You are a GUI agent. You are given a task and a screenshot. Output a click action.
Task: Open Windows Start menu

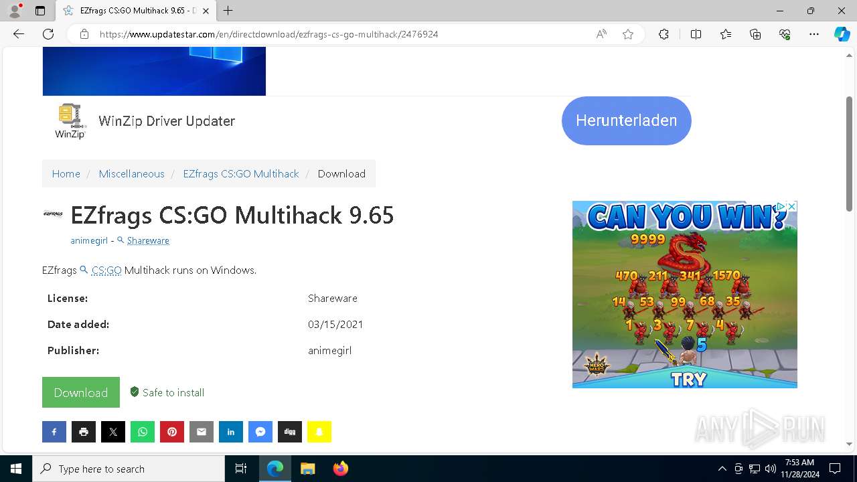click(x=16, y=469)
